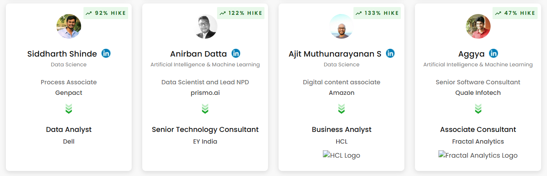Click the 92% HIKE badge
This screenshot has width=547, height=176.
(106, 13)
